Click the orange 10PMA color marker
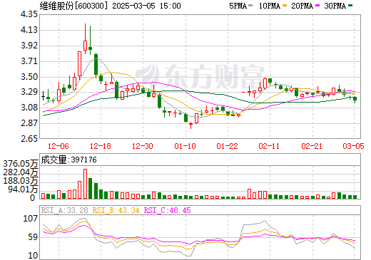 [284, 6]
